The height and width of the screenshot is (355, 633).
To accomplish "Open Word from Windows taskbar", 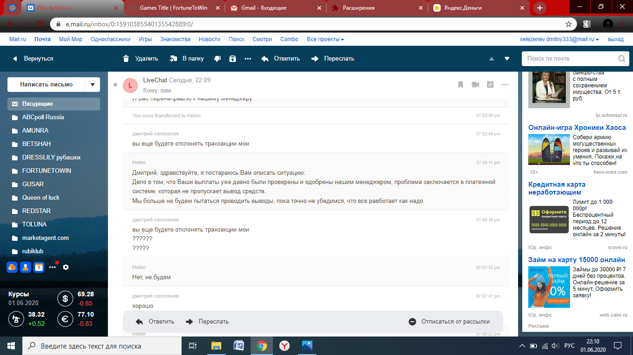I will (x=239, y=346).
